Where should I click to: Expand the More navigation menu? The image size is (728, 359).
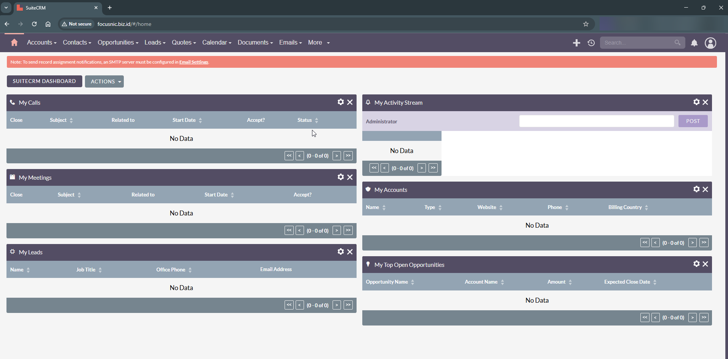(x=318, y=43)
